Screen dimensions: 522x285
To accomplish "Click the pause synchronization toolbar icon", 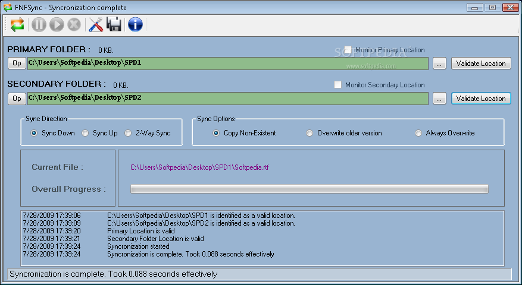I will click(39, 25).
